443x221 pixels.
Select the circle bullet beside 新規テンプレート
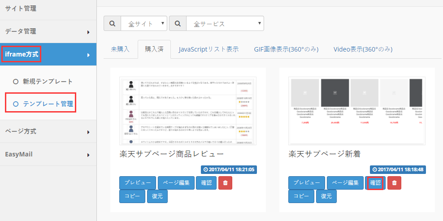pos(16,82)
